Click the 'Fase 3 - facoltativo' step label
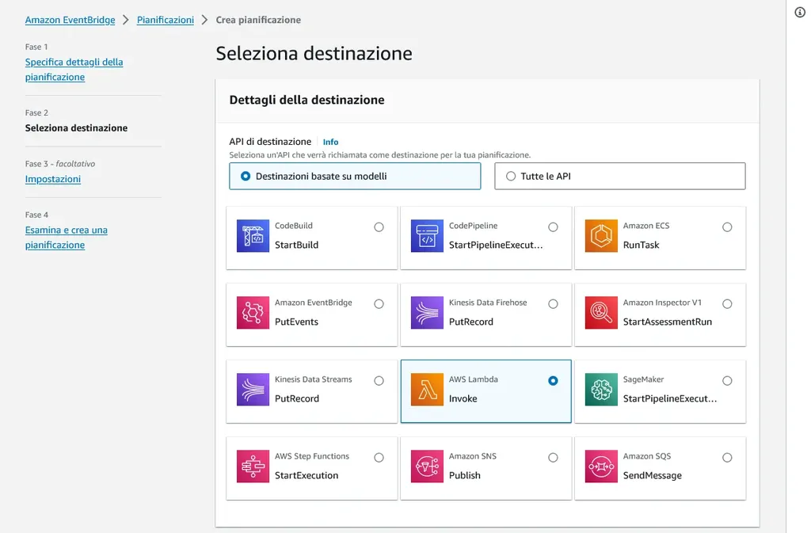 pyautogui.click(x=60, y=164)
